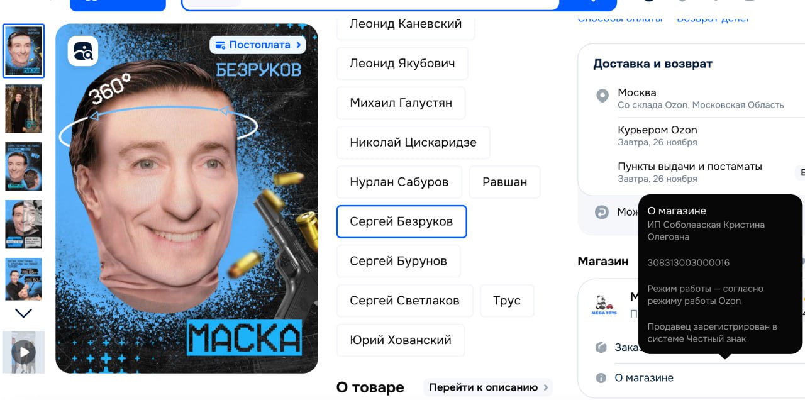805x400 pixels.
Task: Pick the Нурлан Сабуров option
Action: [399, 182]
